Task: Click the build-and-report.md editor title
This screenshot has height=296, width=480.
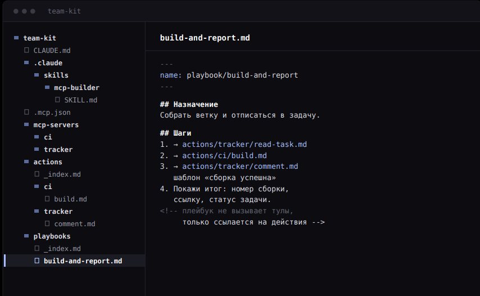Action: pyautogui.click(x=205, y=38)
